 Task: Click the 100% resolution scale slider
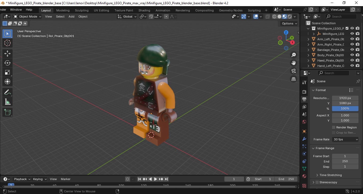(x=345, y=108)
